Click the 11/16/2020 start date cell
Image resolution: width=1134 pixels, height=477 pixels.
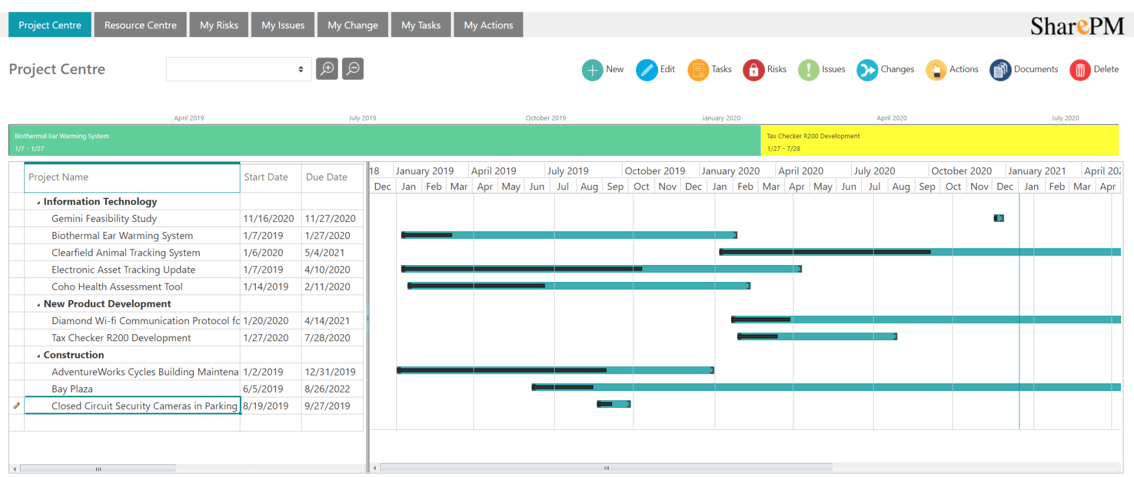pos(271,218)
